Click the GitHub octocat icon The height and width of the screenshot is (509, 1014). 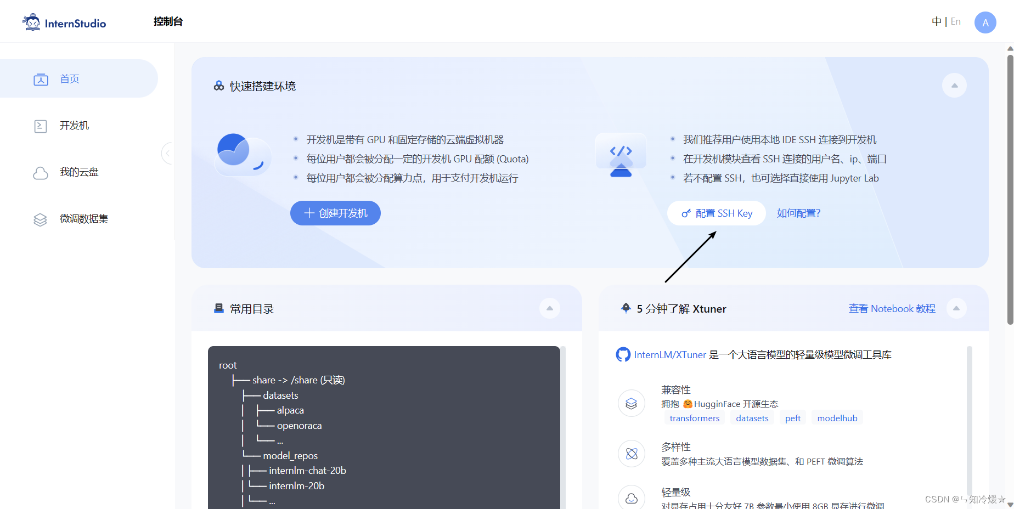click(x=623, y=355)
